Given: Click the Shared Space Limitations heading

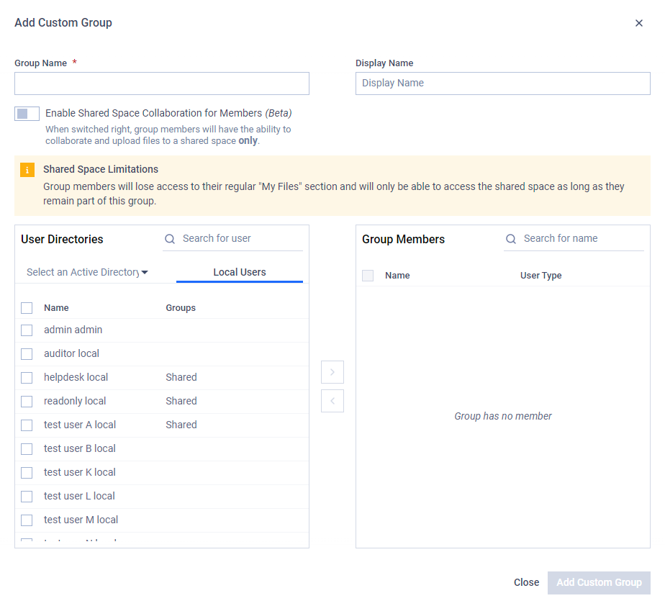Looking at the screenshot, I should pos(101,169).
